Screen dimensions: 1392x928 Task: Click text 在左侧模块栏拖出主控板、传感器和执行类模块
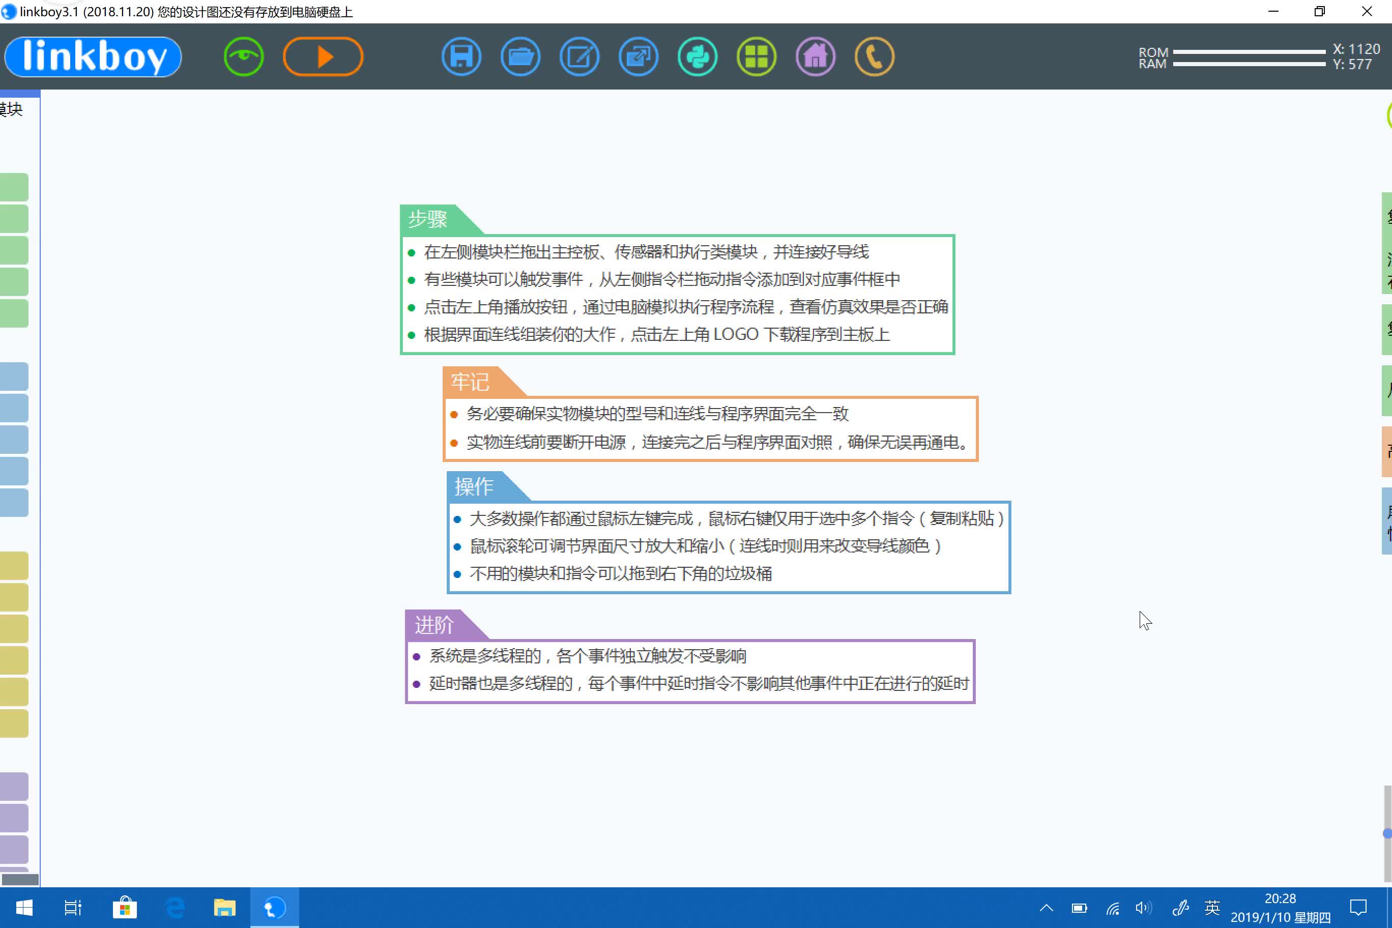pos(591,252)
